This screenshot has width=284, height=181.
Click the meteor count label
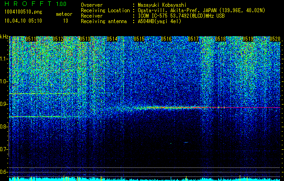64,14
